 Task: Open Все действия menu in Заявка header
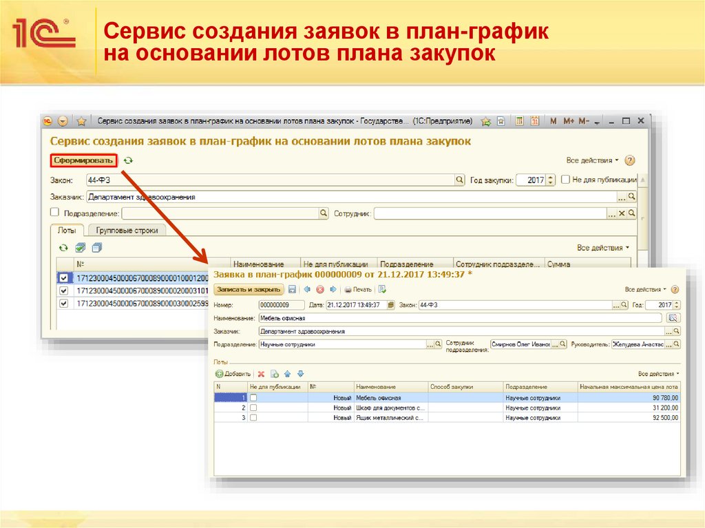[x=645, y=290]
